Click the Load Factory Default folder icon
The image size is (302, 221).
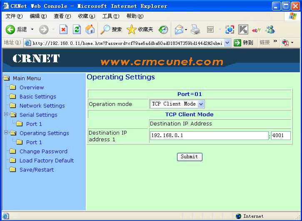click(x=13, y=160)
